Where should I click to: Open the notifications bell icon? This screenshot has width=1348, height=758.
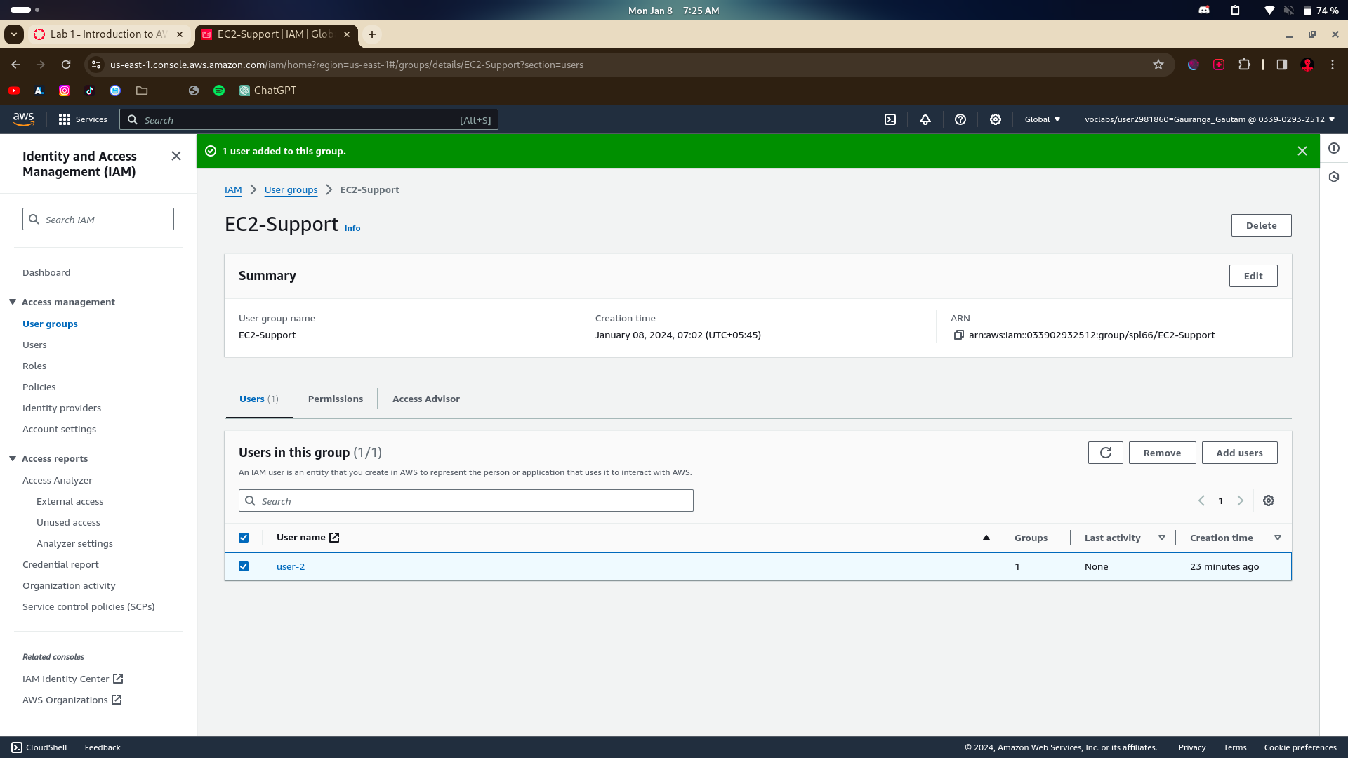(x=925, y=119)
